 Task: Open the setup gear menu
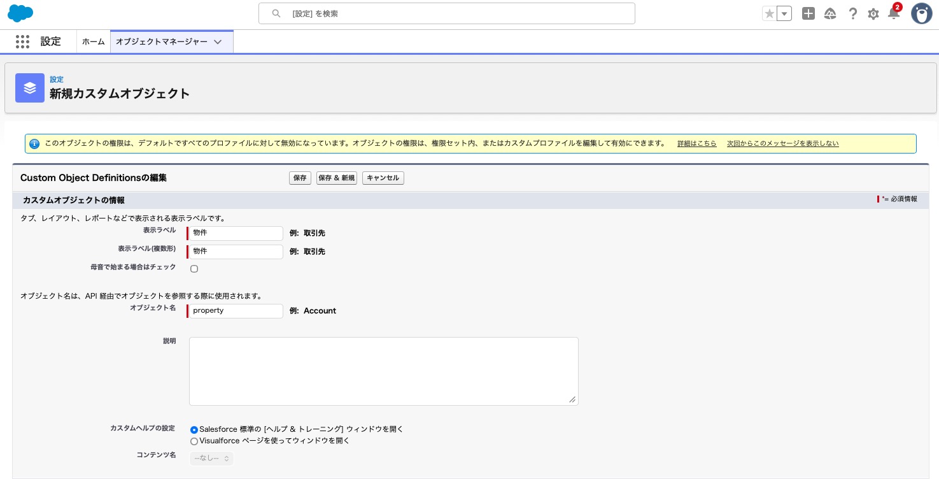873,13
